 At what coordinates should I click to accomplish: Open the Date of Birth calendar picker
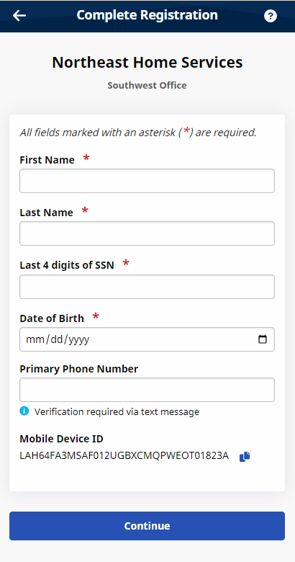click(x=263, y=339)
